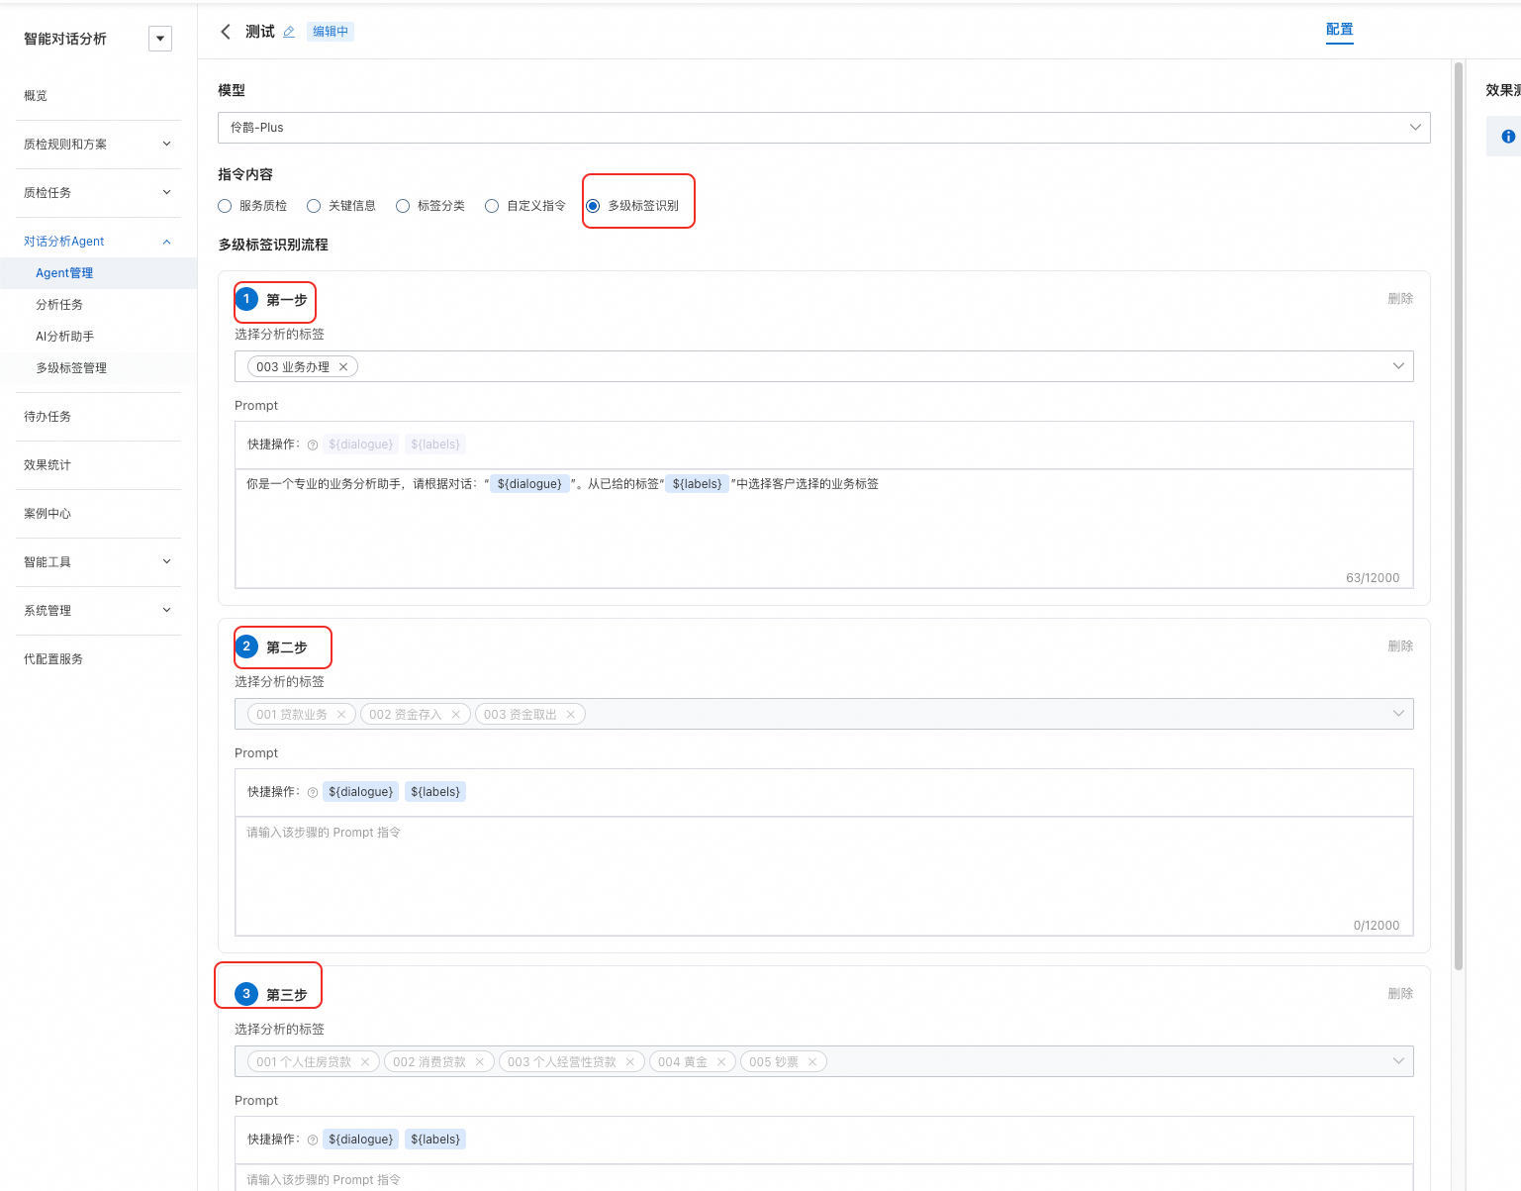Click the edit pencil icon next to 测试

[289, 32]
